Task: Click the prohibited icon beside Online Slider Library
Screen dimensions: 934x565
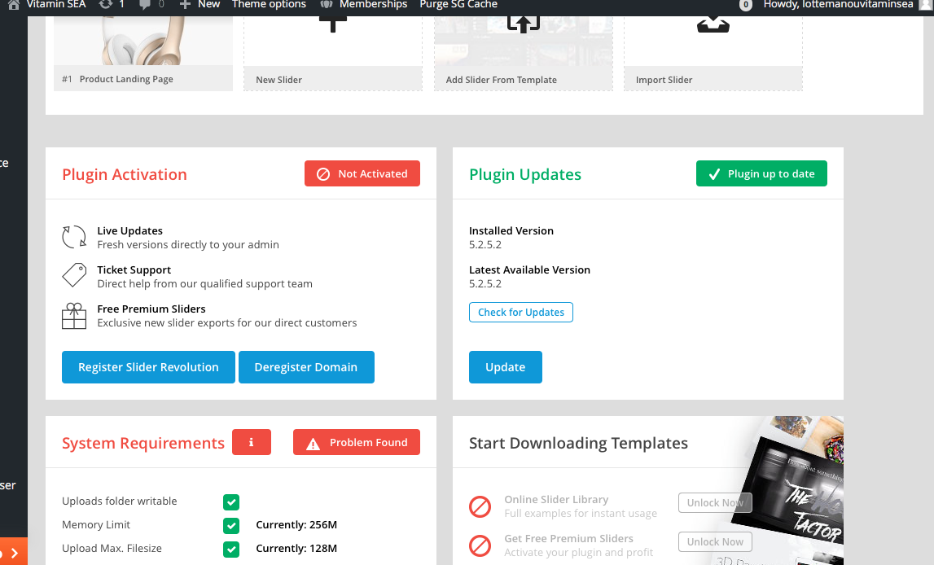Action: click(x=480, y=506)
